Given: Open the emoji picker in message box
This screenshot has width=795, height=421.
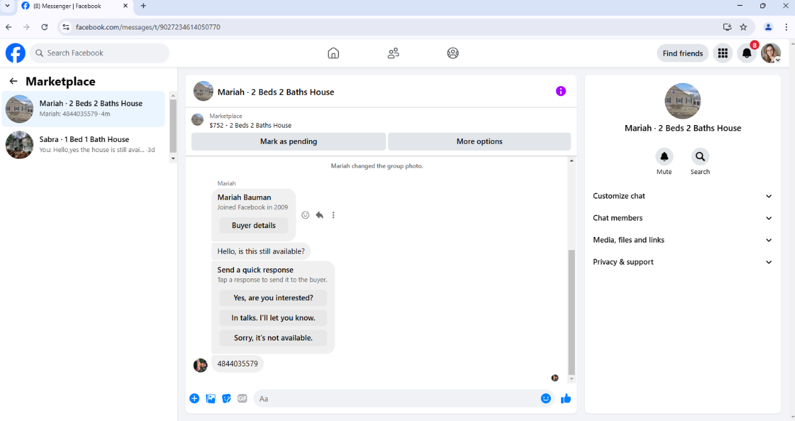Looking at the screenshot, I should (545, 398).
